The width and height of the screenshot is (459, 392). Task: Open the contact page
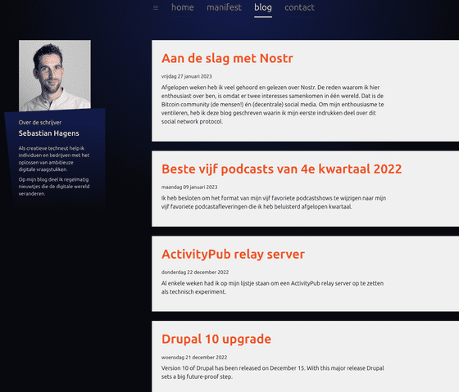[299, 7]
